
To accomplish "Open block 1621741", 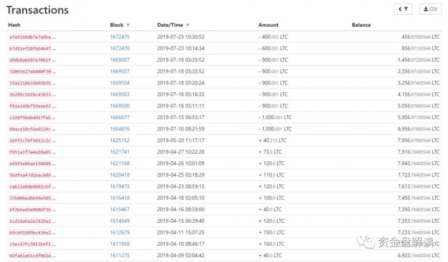I will click(x=120, y=152).
